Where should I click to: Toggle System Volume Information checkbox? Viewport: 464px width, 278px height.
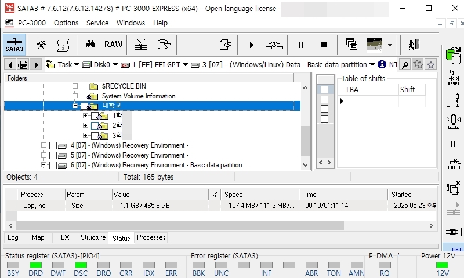pos(84,96)
